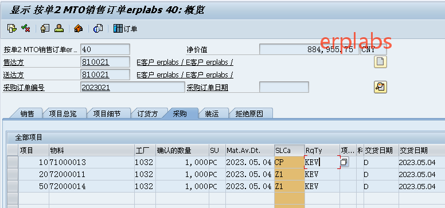445x208 pixels.
Task: Click RqTy cell KEV in item 50
Action: click(x=322, y=186)
